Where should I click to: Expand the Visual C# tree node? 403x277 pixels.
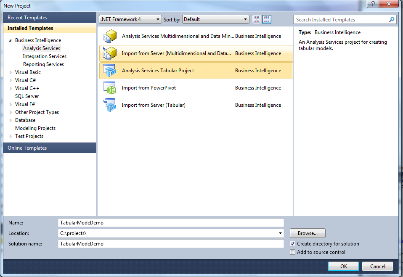tap(11, 80)
